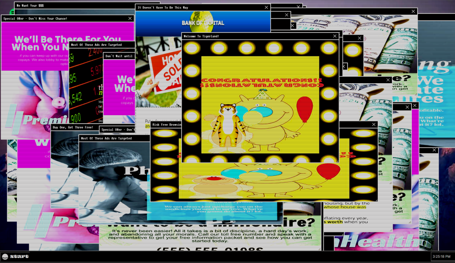455x263 pixels.
Task: Close the Risk Free Browsing window
Action: point(374,125)
